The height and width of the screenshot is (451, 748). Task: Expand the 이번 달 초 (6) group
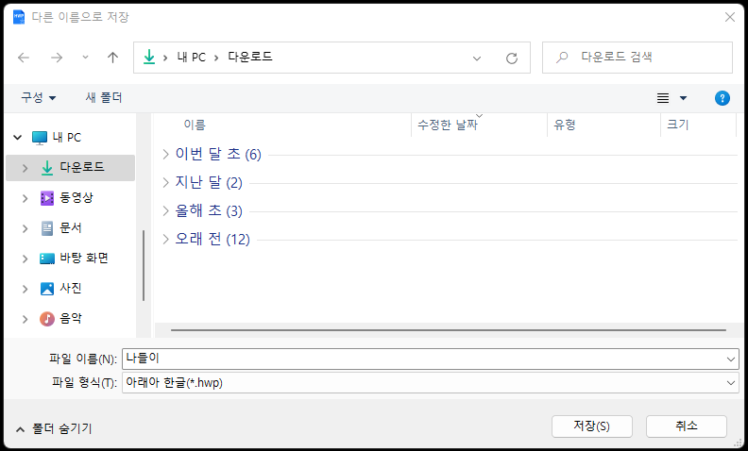165,154
